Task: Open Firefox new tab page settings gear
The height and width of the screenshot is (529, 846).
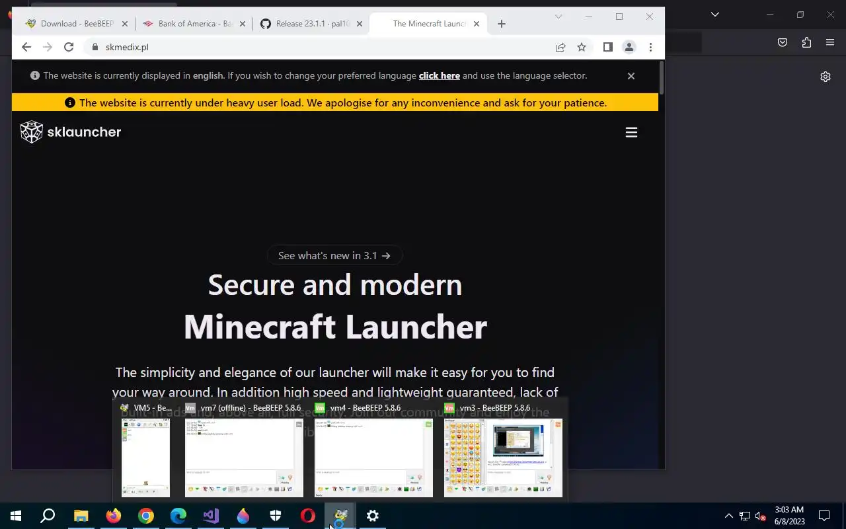Action: click(826, 77)
